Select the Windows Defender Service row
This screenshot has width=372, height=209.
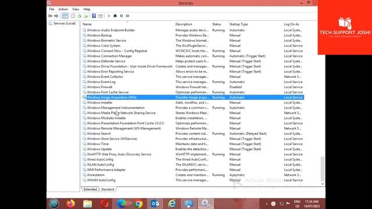pos(106,61)
